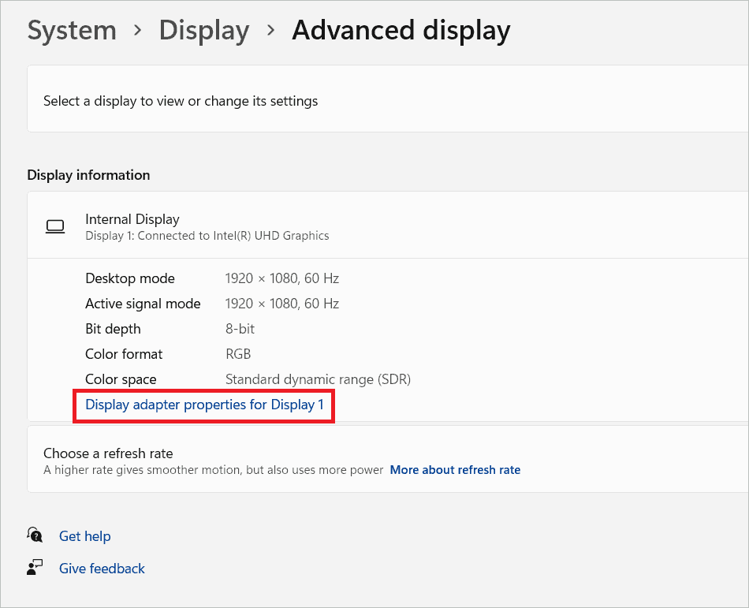749x608 pixels.
Task: Select the Advanced display breadcrumb title
Action: 401,30
